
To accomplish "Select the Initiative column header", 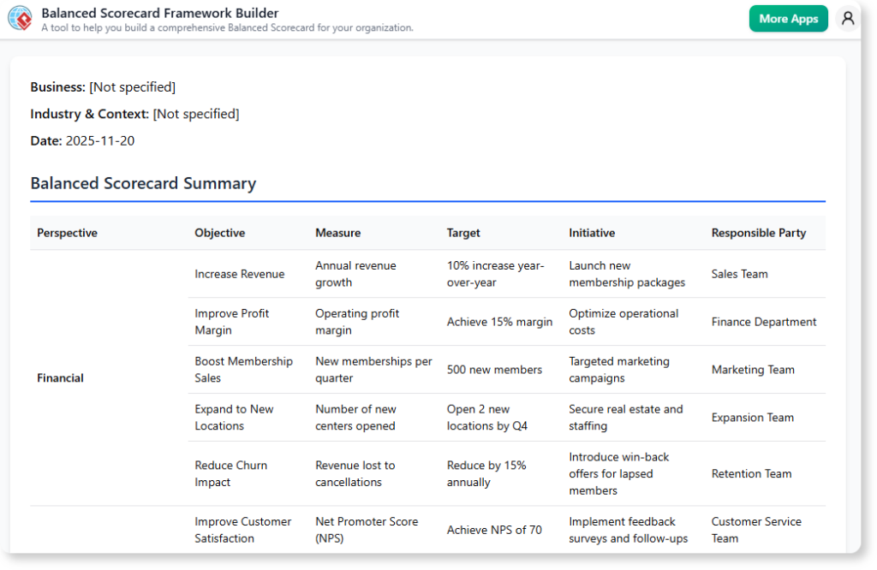I will tap(592, 232).
